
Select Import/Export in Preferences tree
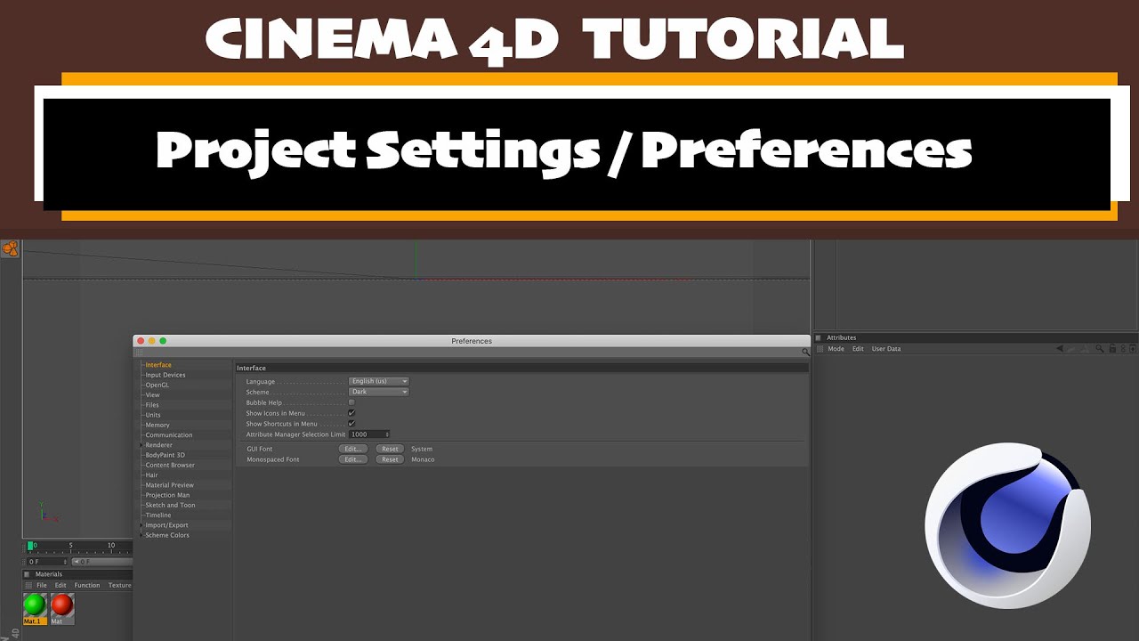(x=166, y=525)
